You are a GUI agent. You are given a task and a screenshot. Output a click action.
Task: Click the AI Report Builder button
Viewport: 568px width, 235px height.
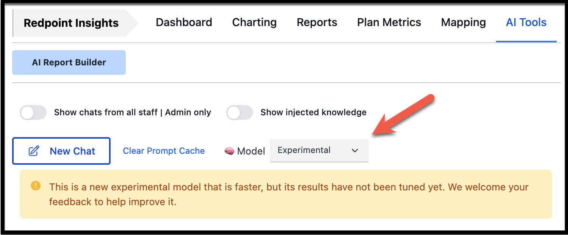[69, 63]
